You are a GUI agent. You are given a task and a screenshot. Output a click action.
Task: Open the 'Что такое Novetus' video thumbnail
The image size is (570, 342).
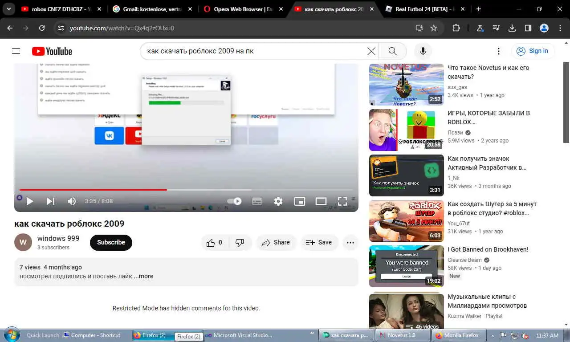[x=407, y=85]
